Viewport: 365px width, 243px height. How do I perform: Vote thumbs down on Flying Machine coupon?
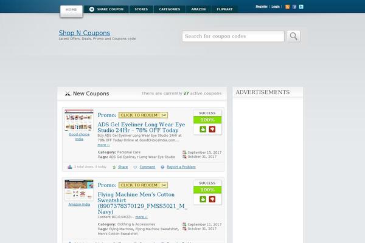click(212, 199)
